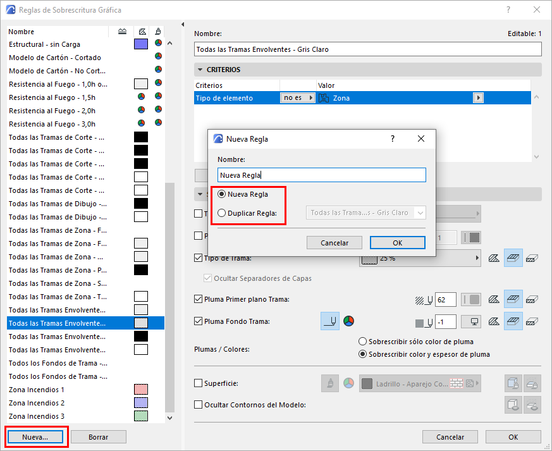Toggle drafting fills icon in Tipo de Trama row

[x=532, y=259]
